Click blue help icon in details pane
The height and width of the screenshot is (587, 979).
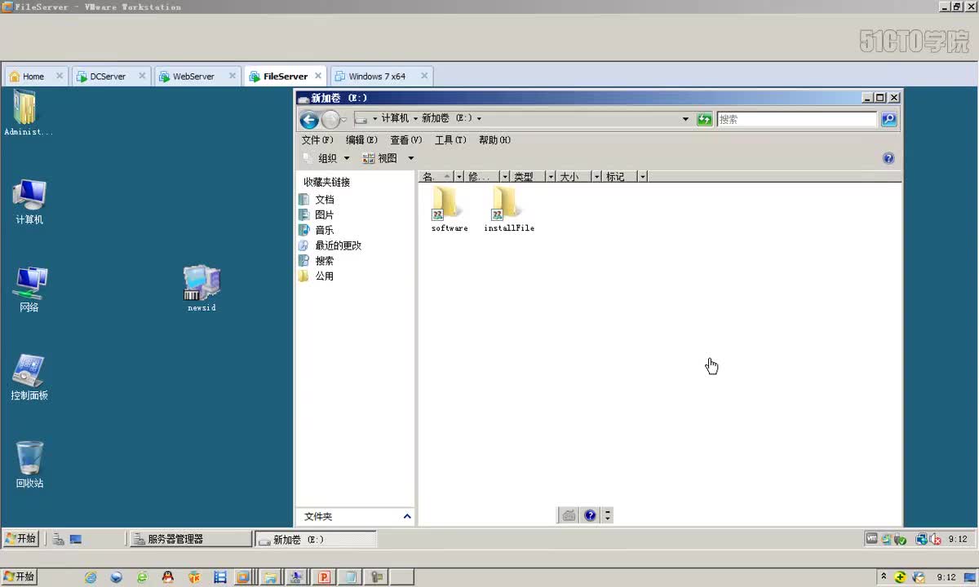(590, 515)
